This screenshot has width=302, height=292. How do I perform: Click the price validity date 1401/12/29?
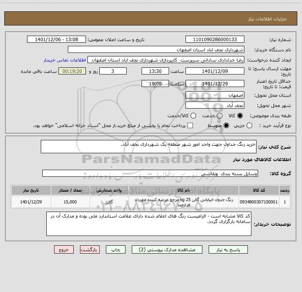(x=215, y=84)
